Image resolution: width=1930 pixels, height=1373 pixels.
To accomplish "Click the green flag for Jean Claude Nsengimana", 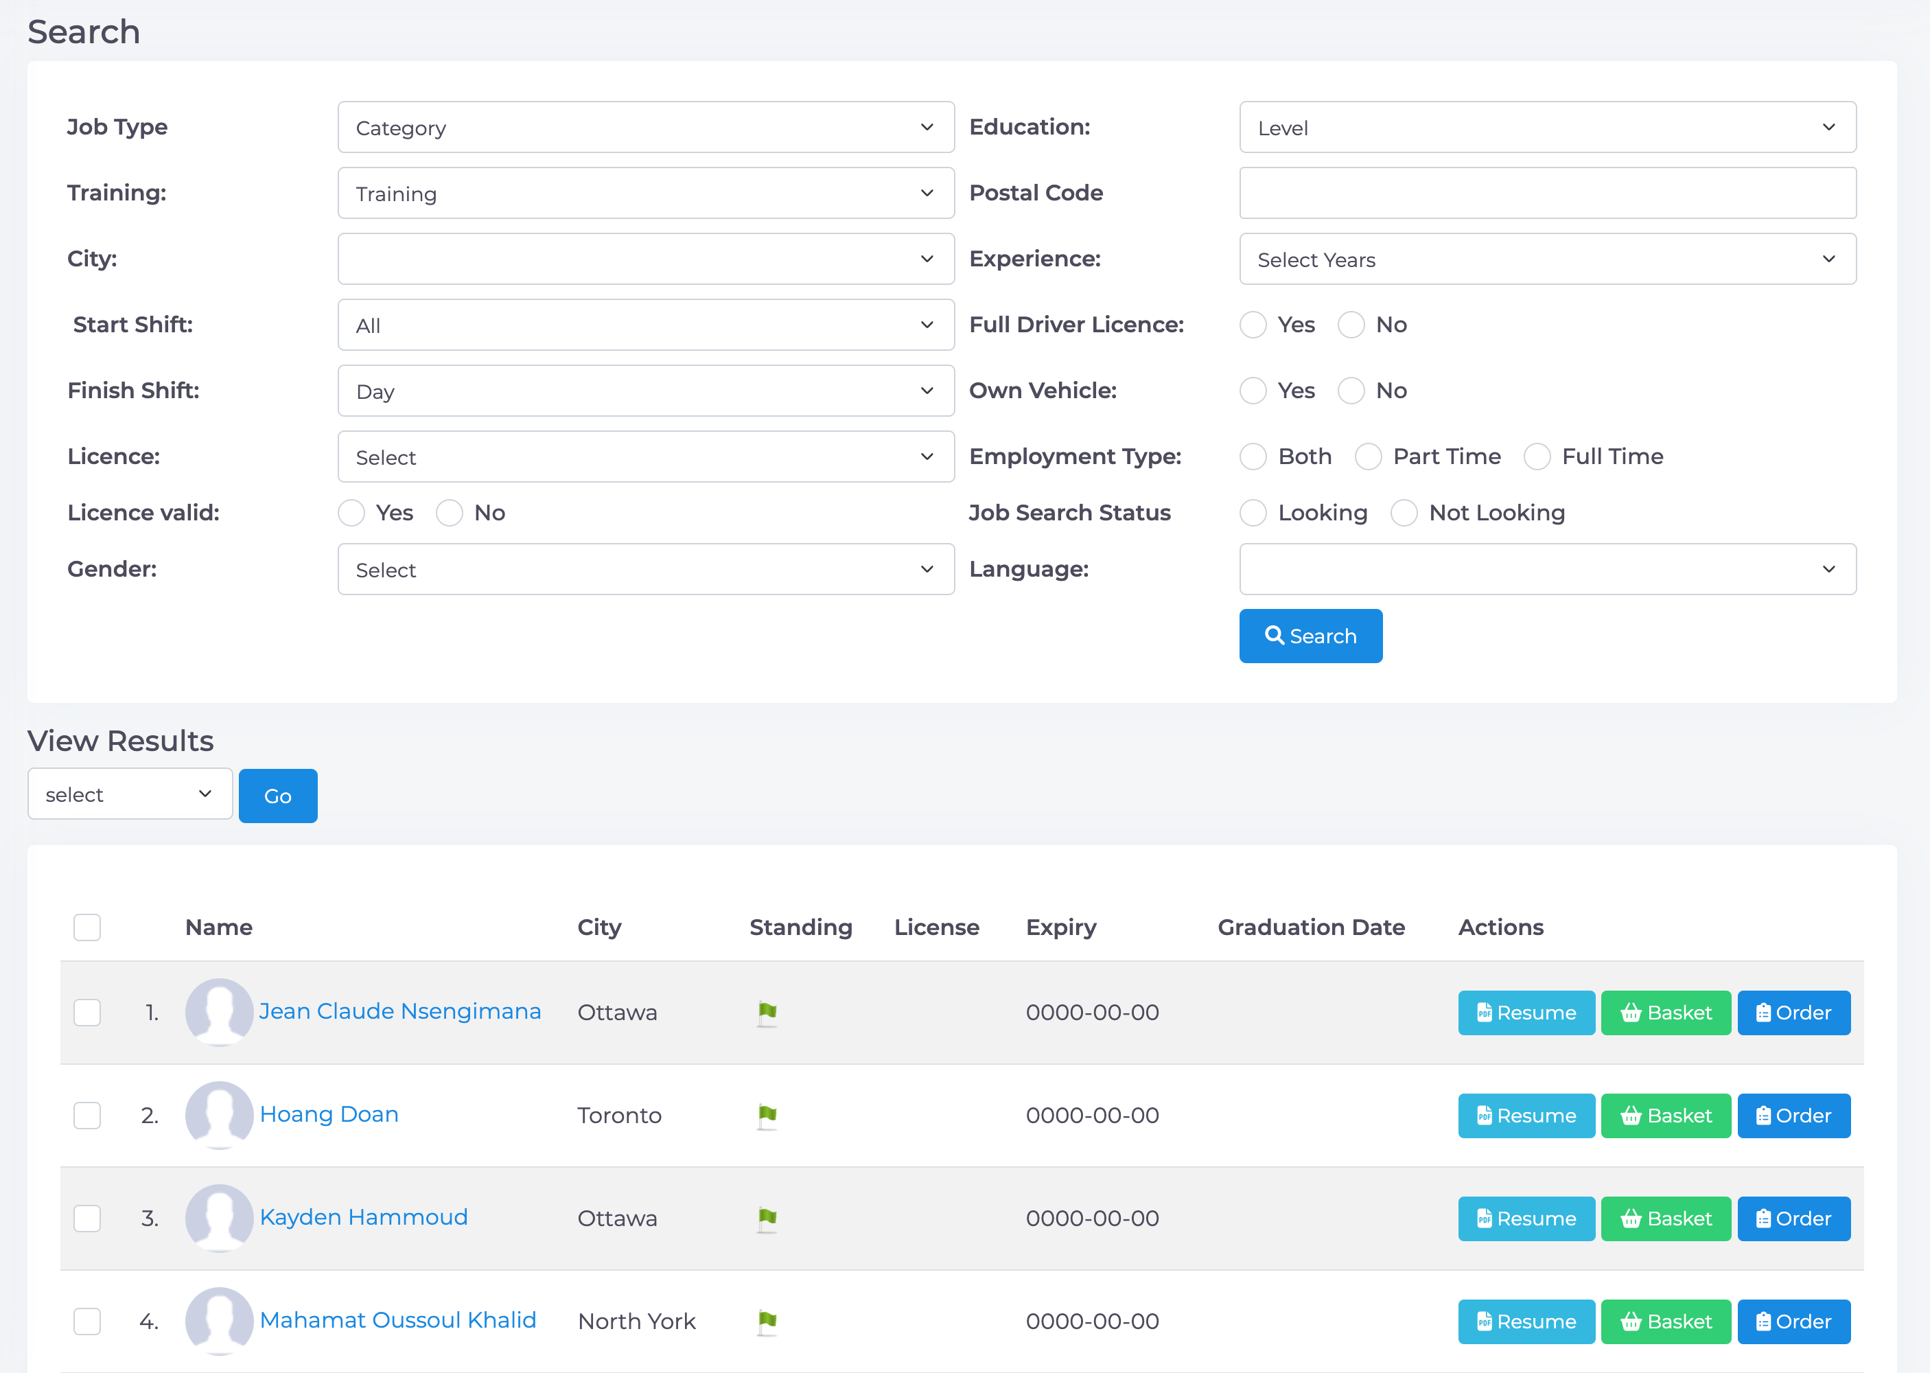I will coord(767,1013).
